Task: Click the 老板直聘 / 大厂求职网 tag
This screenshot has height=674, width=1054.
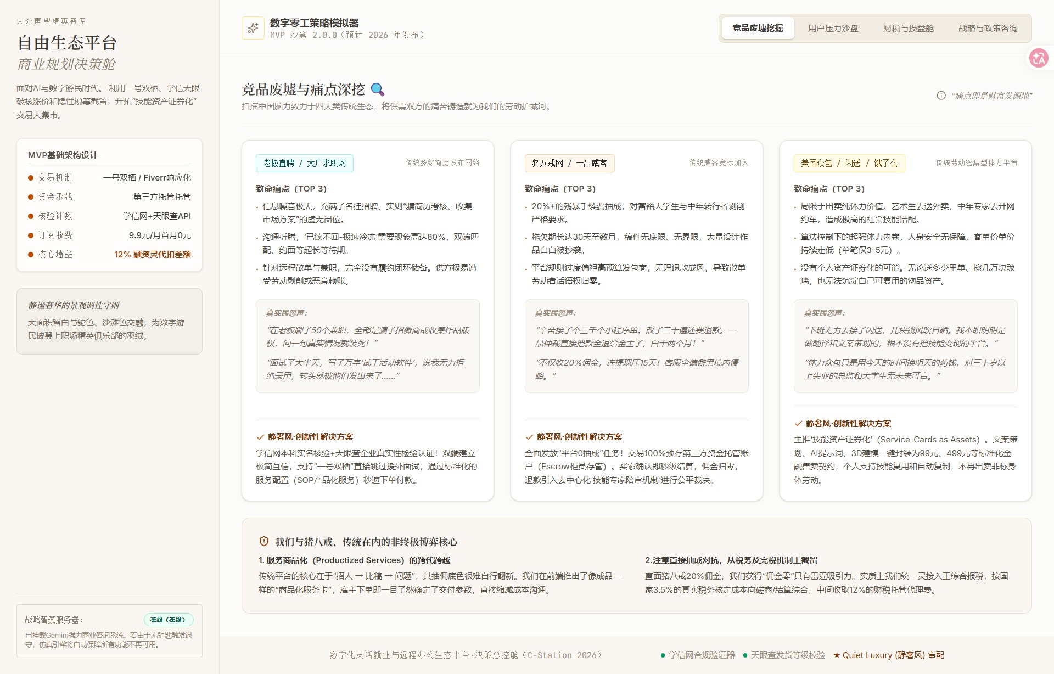Action: point(305,163)
